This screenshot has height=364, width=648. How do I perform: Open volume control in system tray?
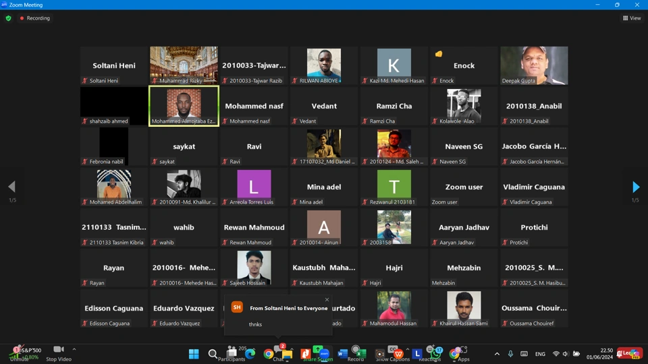pos(566,354)
